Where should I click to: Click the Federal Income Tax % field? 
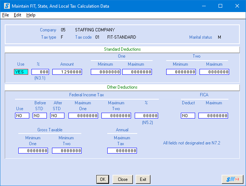[x=146, y=116]
